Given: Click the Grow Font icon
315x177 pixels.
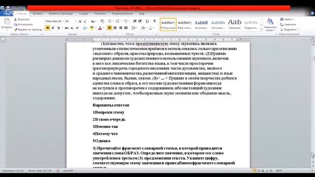Looking at the screenshot, I should coord(80,21).
